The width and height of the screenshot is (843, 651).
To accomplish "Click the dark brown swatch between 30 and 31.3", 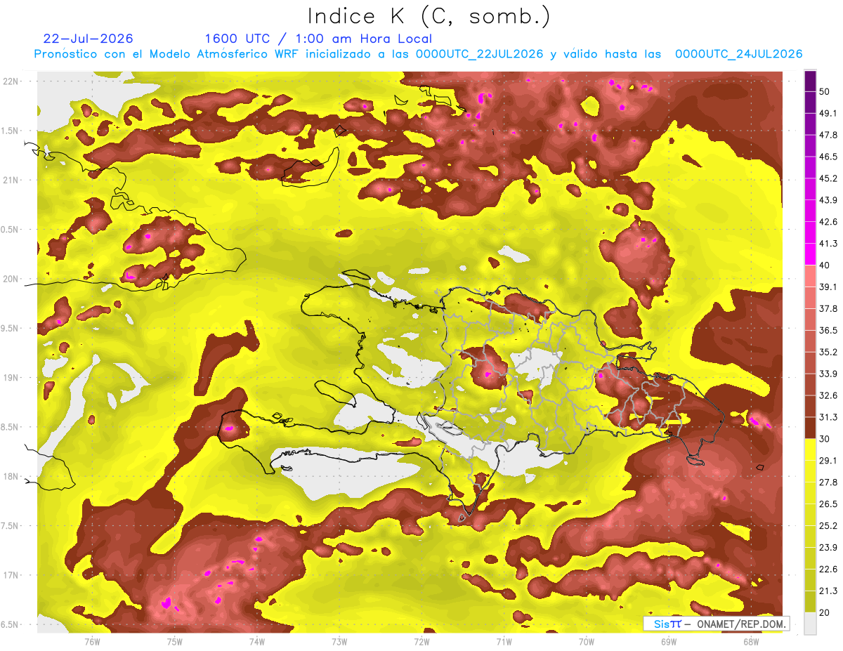I will (x=810, y=428).
